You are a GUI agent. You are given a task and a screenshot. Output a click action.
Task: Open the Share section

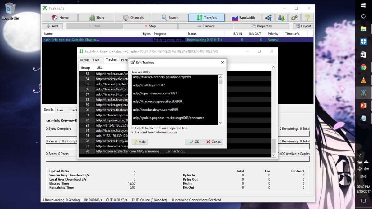[96, 18]
